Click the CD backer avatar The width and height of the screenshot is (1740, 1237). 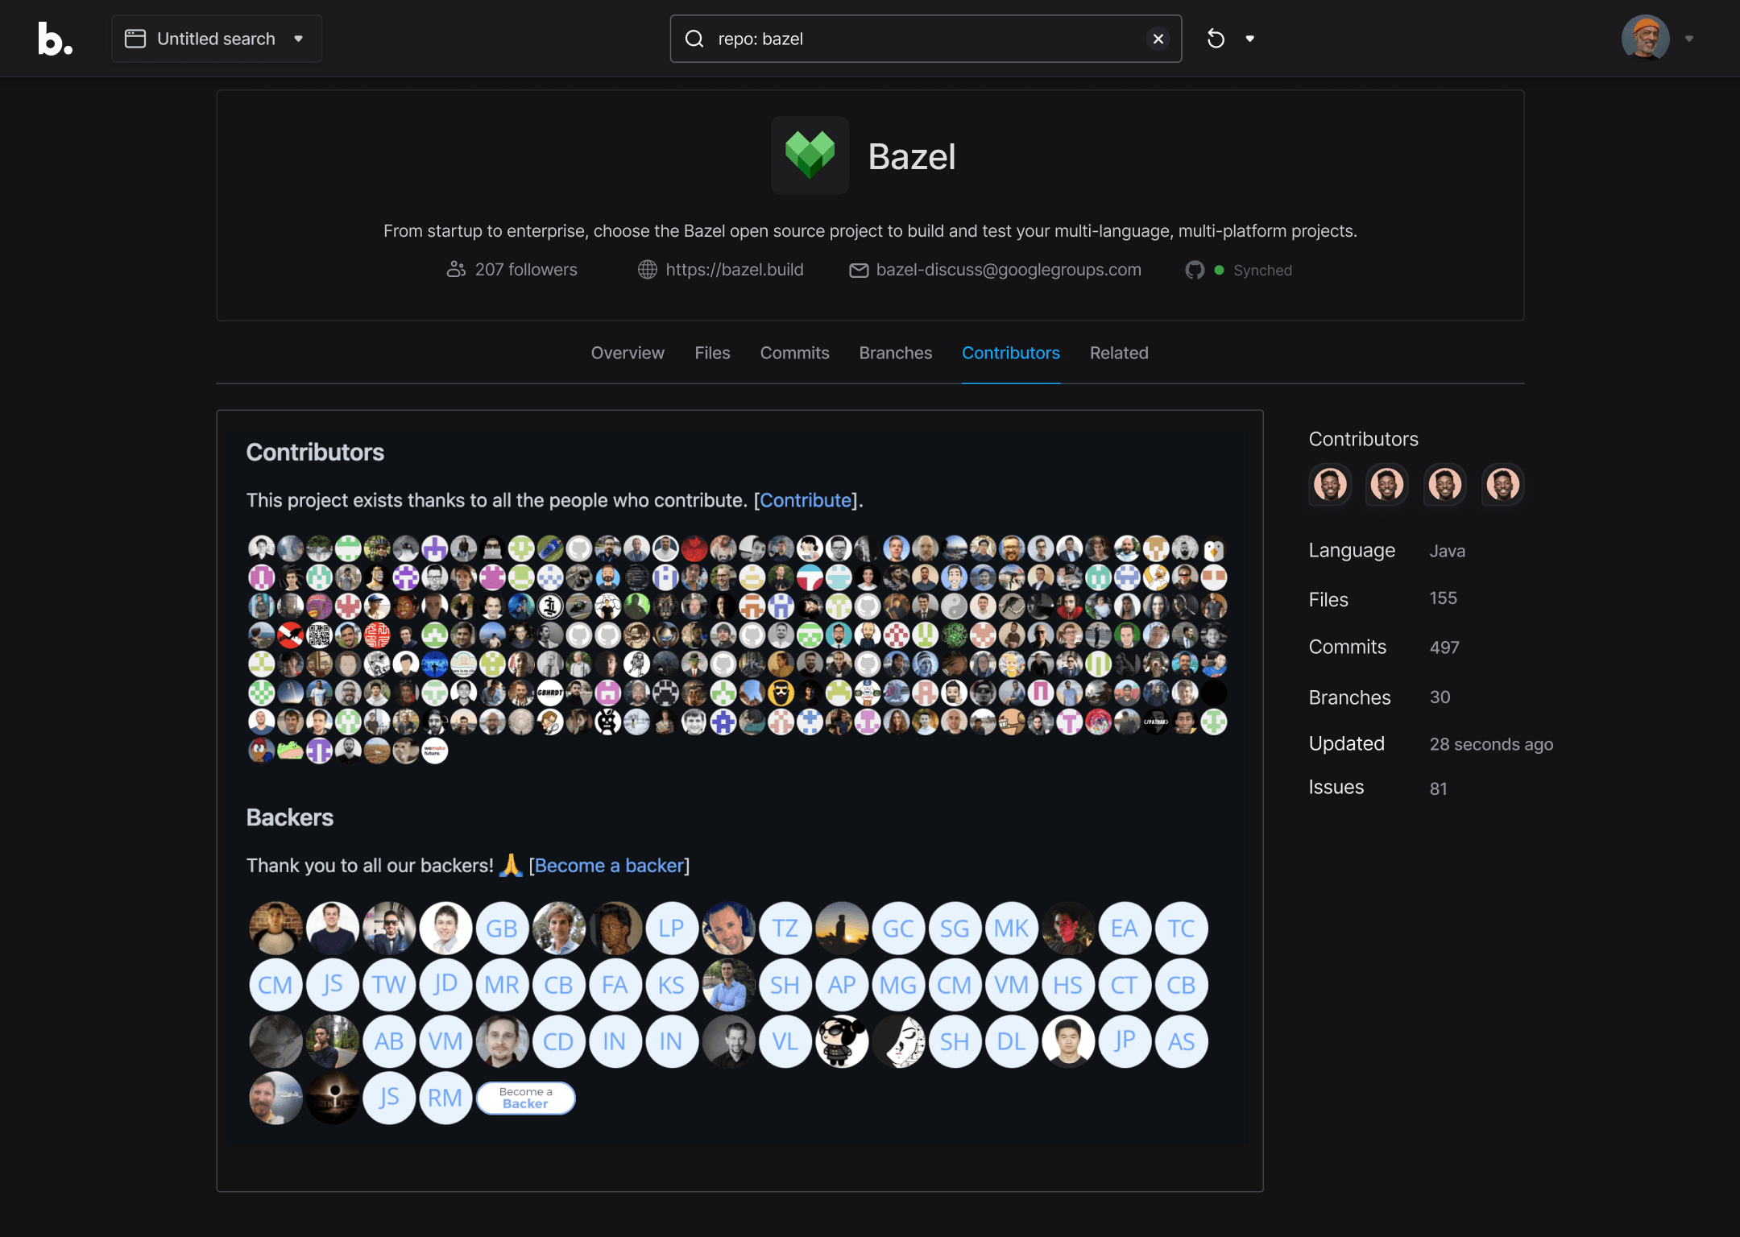[558, 1041]
